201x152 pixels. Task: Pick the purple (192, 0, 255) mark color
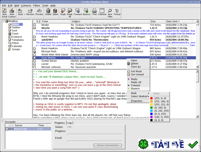pos(161,117)
